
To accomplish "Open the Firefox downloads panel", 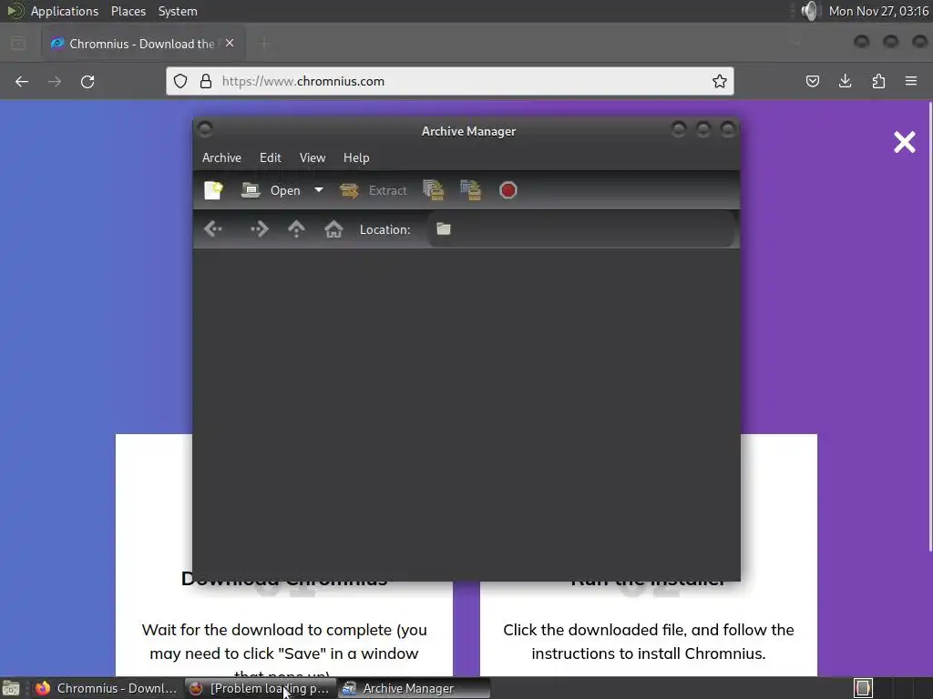I will (845, 81).
